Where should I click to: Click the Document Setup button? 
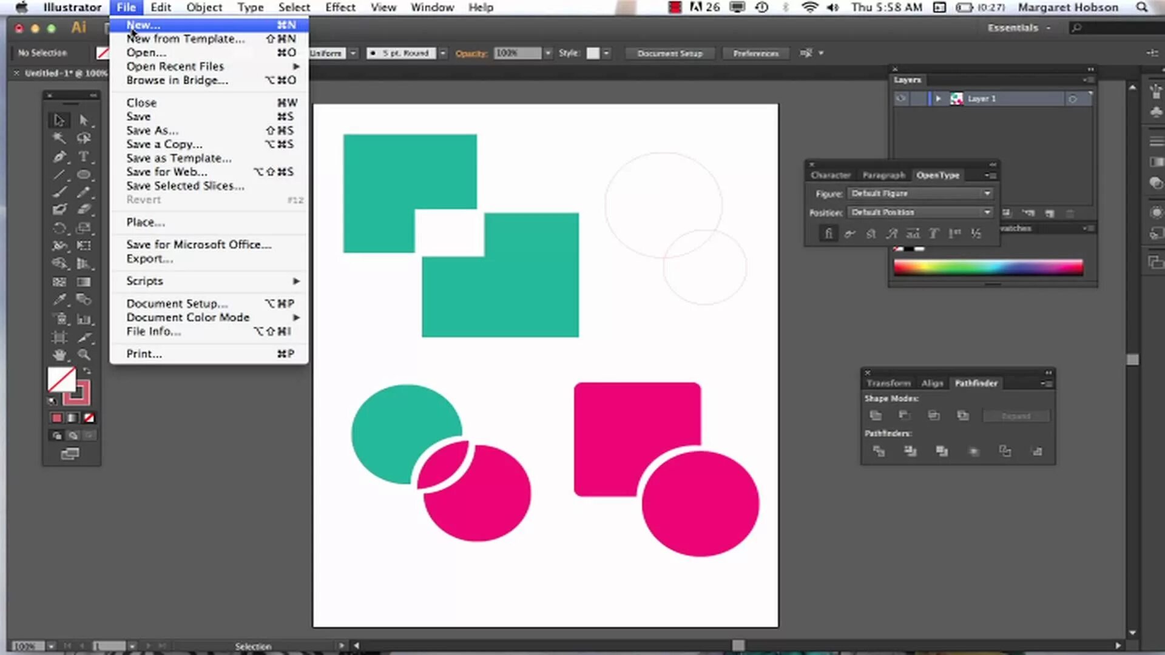pyautogui.click(x=669, y=53)
